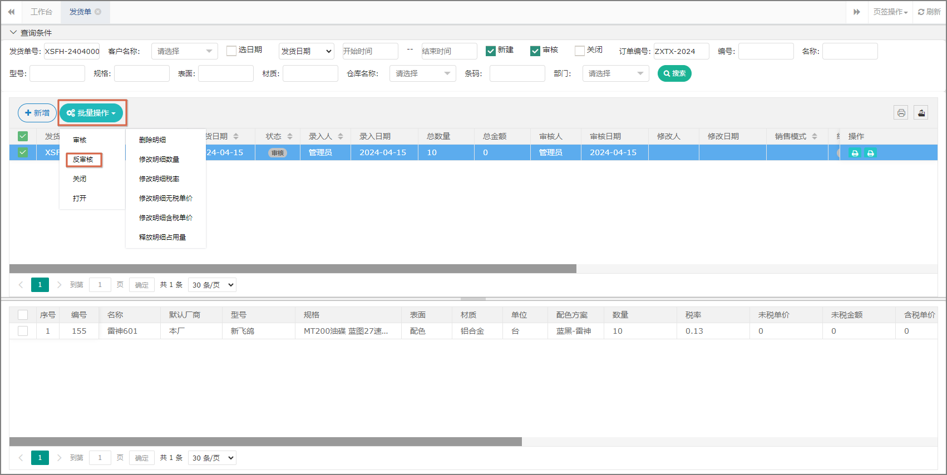Open the 客户名称 dropdown
The height and width of the screenshot is (475, 947).
click(184, 51)
